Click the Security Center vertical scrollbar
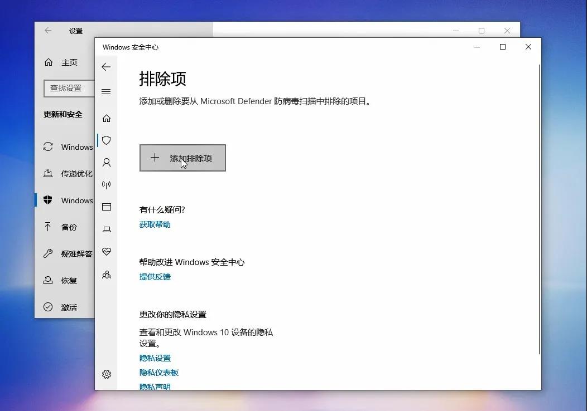 [539, 209]
